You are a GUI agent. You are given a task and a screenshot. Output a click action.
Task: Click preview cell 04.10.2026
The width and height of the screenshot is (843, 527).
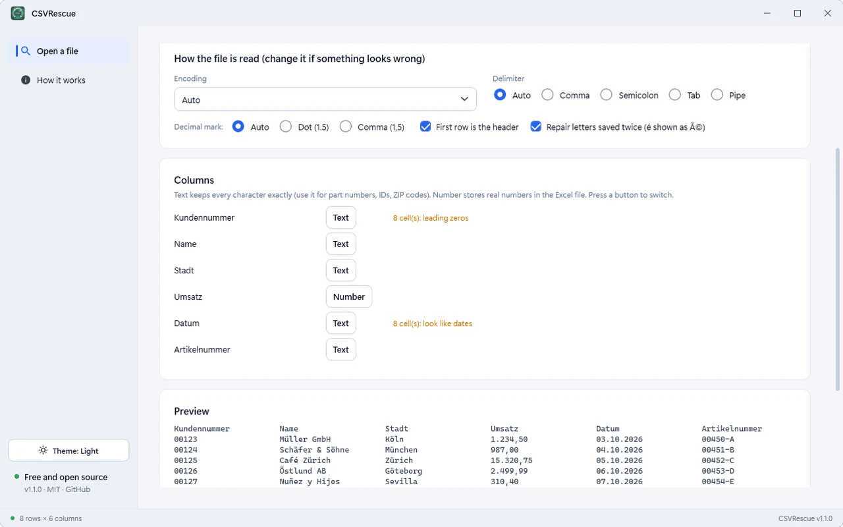point(620,450)
